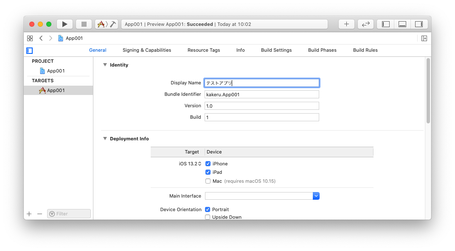The height and width of the screenshot is (251, 455).
Task: Click the Display Name field
Action: pyautogui.click(x=262, y=83)
